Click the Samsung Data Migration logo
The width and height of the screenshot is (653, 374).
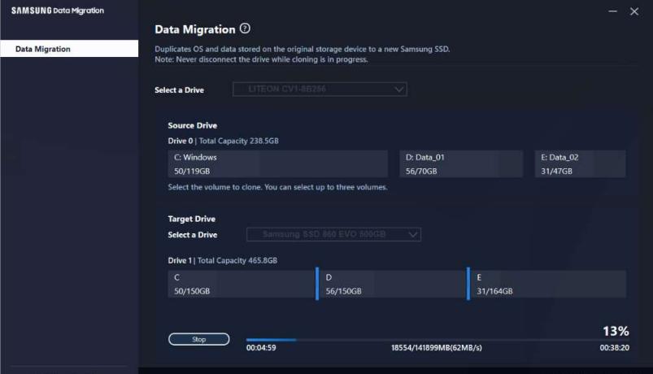pyautogui.click(x=58, y=11)
